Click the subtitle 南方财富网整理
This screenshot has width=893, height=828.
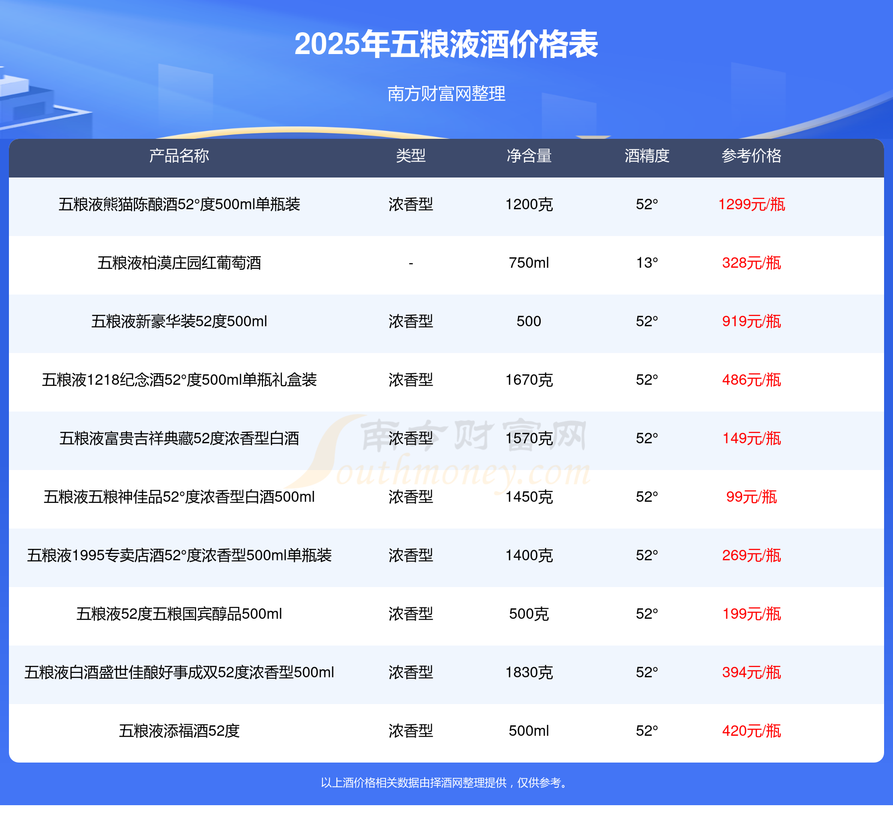446,94
